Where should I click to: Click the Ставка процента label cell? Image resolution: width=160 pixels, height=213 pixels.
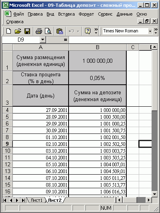point(41,78)
